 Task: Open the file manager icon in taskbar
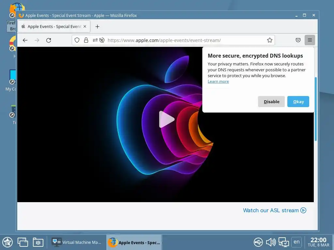pos(38,242)
